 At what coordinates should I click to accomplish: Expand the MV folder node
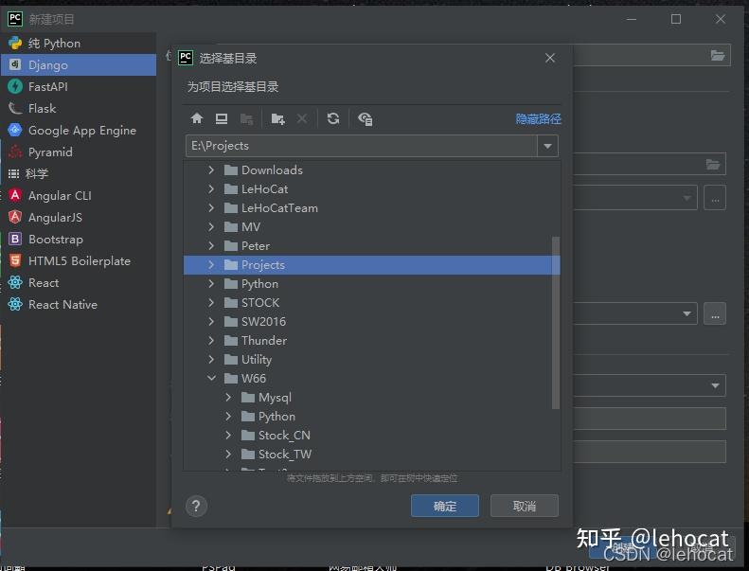click(x=211, y=226)
